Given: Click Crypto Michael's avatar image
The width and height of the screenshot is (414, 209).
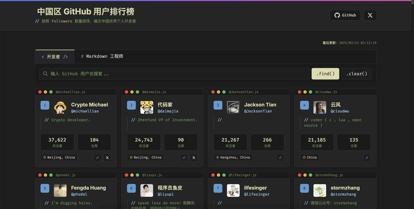Looking at the screenshot, I should [60, 107].
